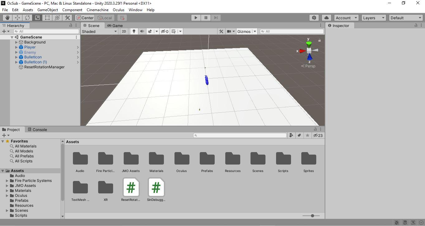Toggle the Local handle rotation
The width and height of the screenshot is (425, 226).
click(105, 18)
